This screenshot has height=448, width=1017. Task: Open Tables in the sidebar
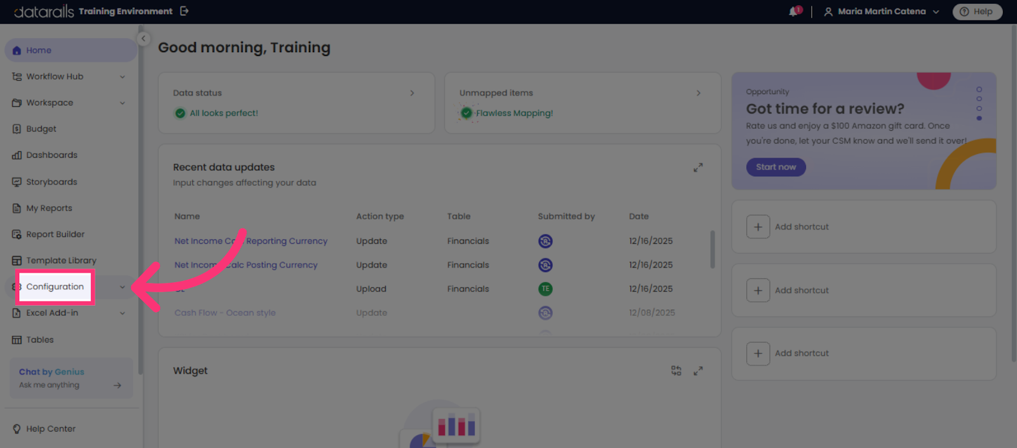(x=40, y=339)
